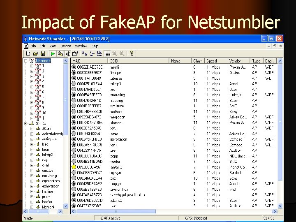This screenshot has height=222, width=296.
Task: Sort by the Speed column header
Action: (x=215, y=61)
